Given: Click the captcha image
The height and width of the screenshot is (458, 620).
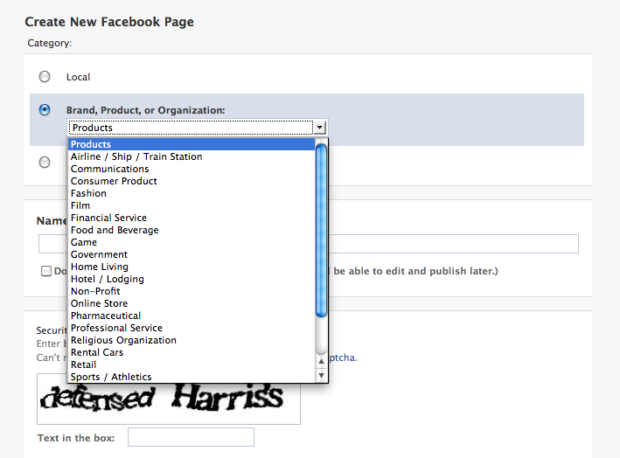Looking at the screenshot, I should point(169,399).
